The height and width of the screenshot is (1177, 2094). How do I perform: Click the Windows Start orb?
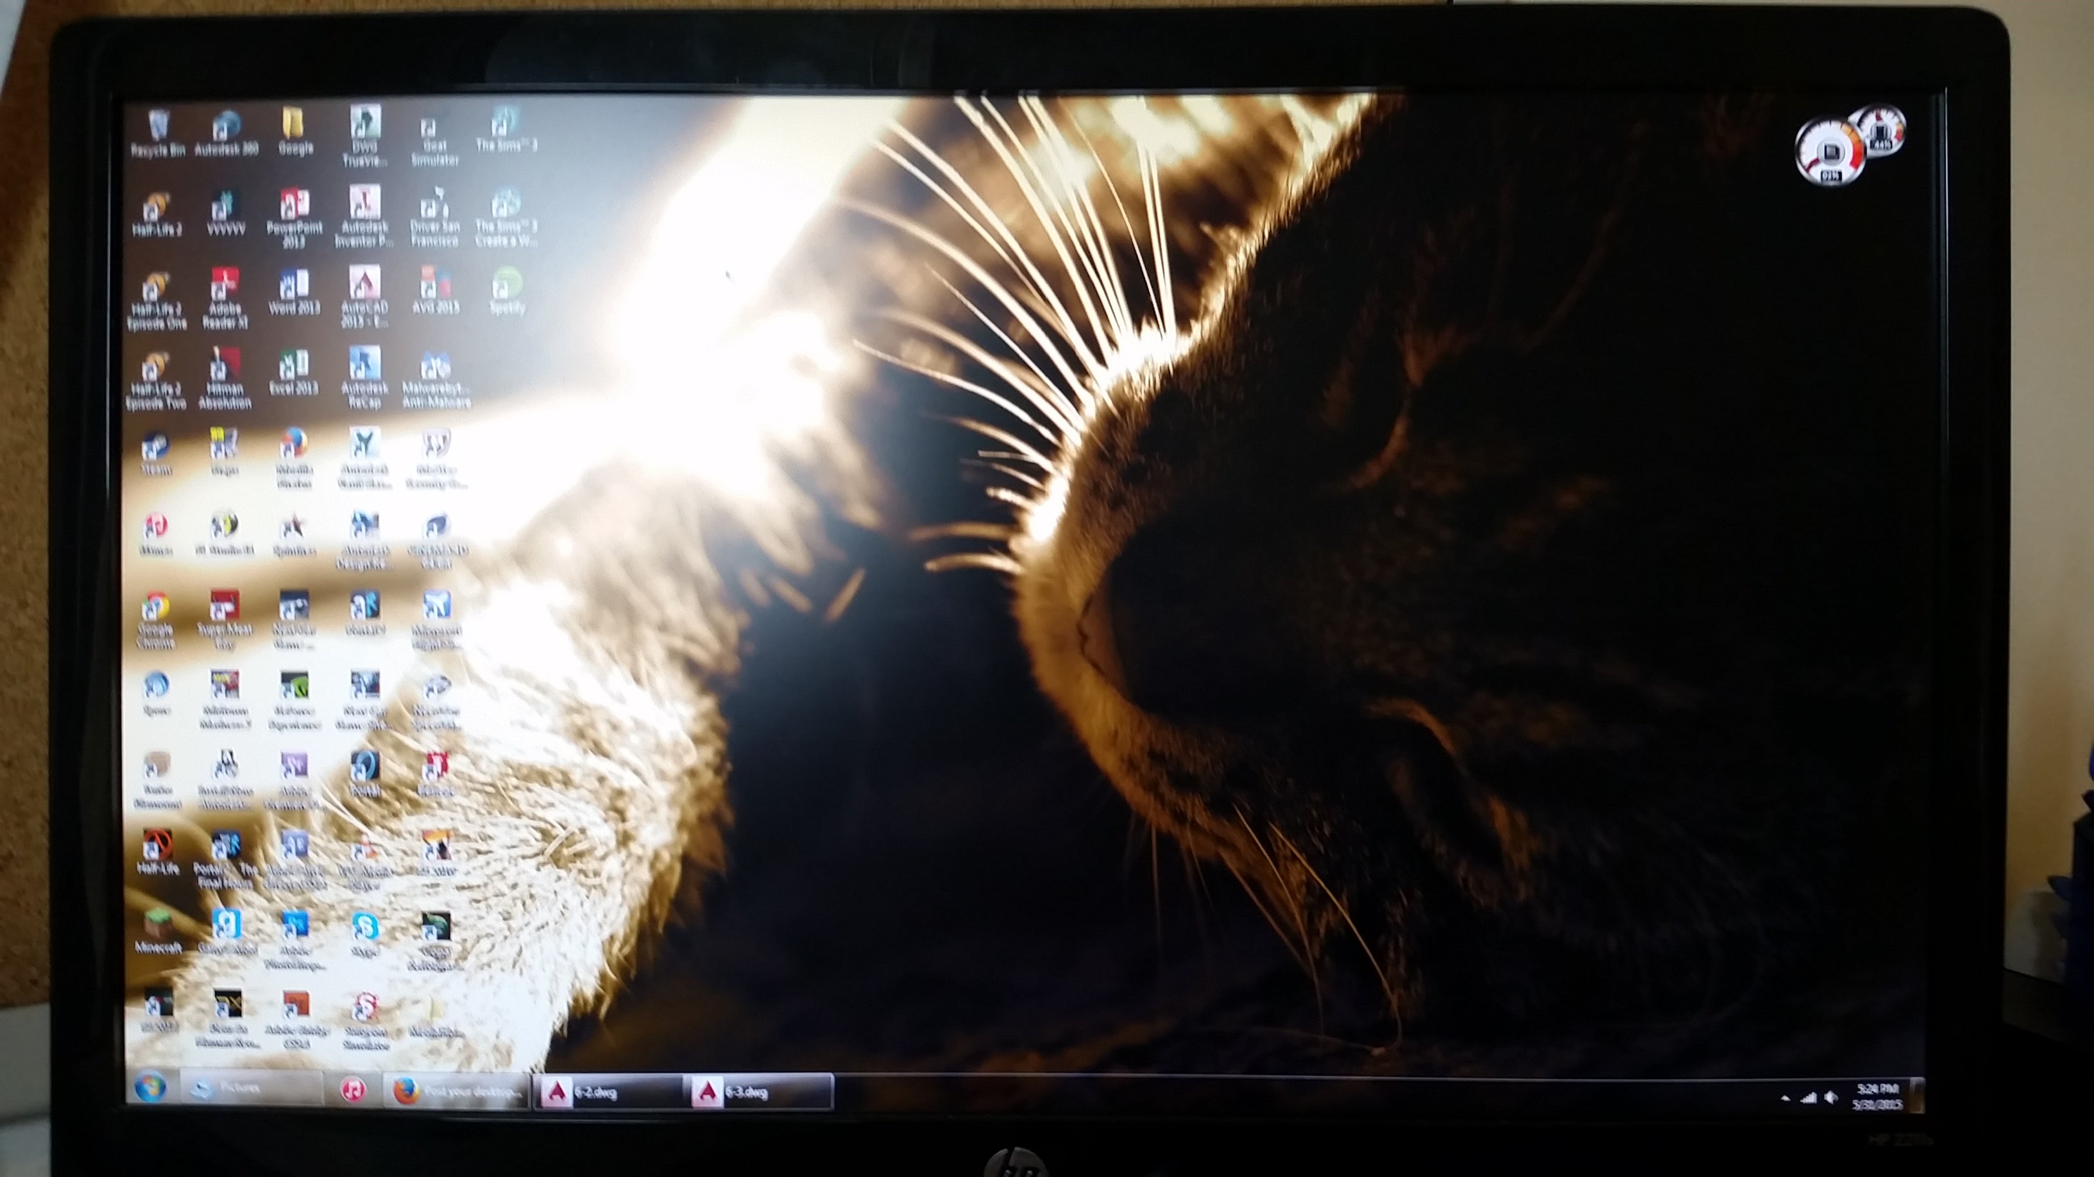tap(150, 1087)
